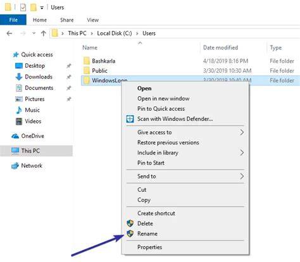The image size is (300, 262).
Task: Click the WindowsLoop folder icon
Action: coord(87,80)
